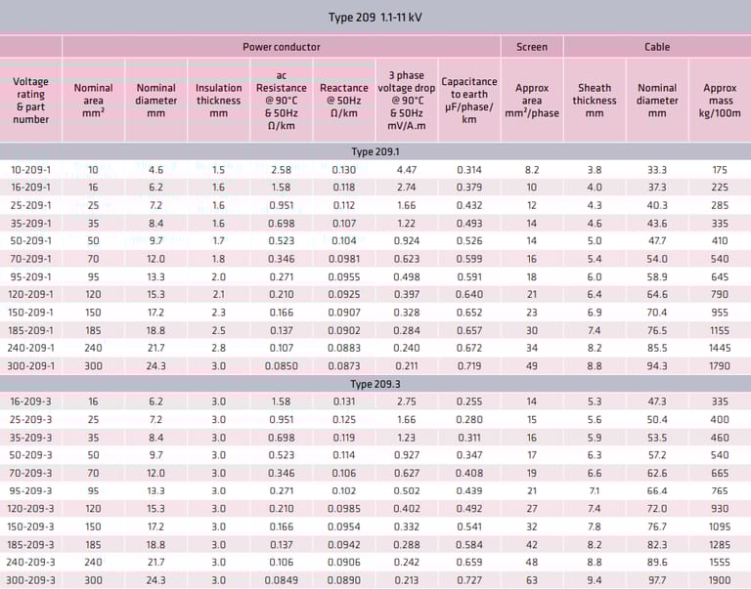Select the Power conductor group header
The width and height of the screenshot is (751, 590).
(281, 47)
